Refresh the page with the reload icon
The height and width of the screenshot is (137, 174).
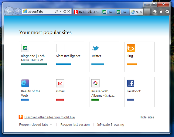(x=65, y=11)
